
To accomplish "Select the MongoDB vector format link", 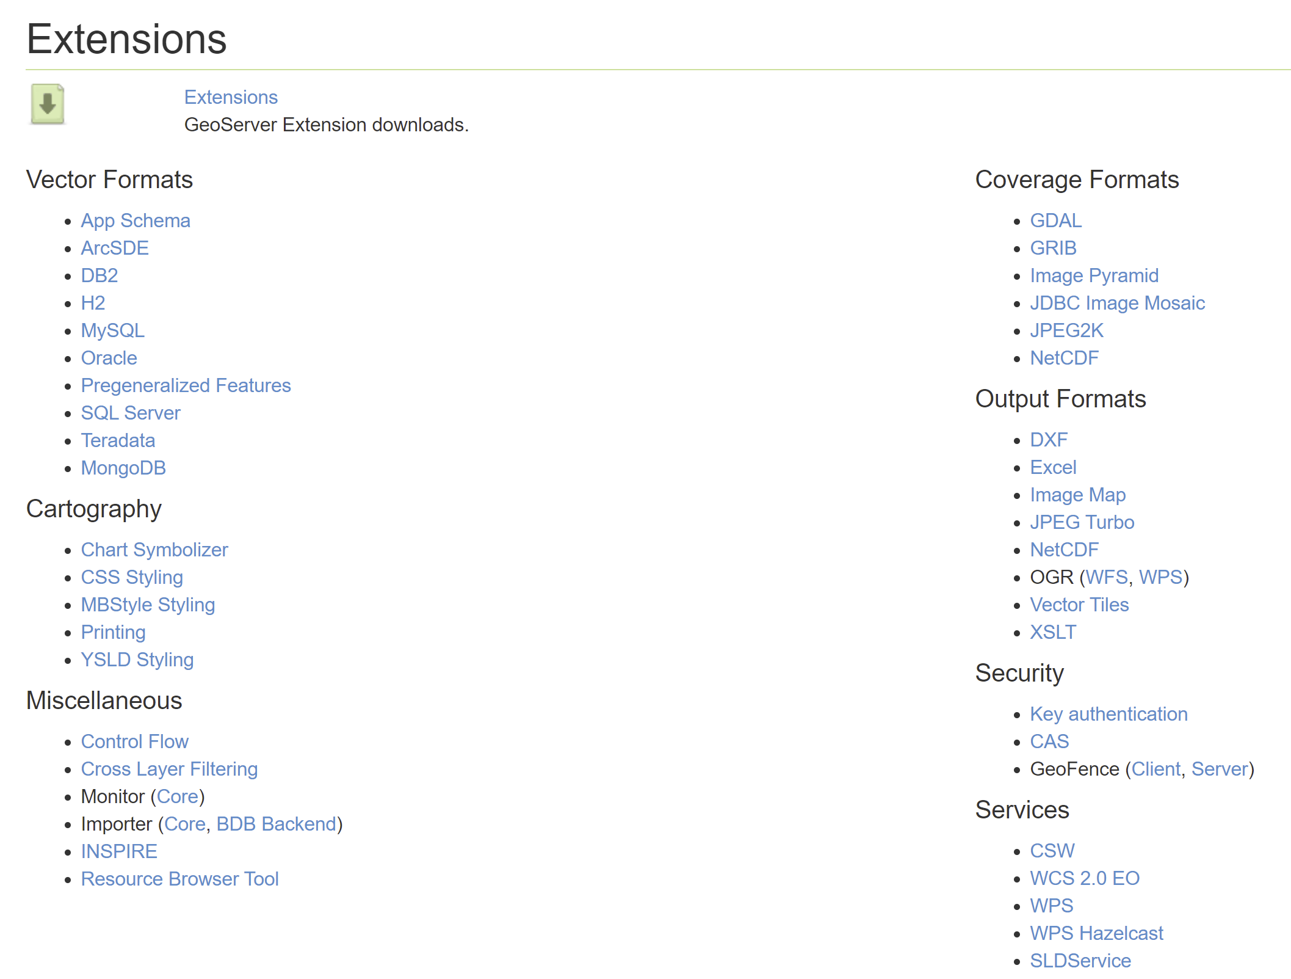I will 123,468.
